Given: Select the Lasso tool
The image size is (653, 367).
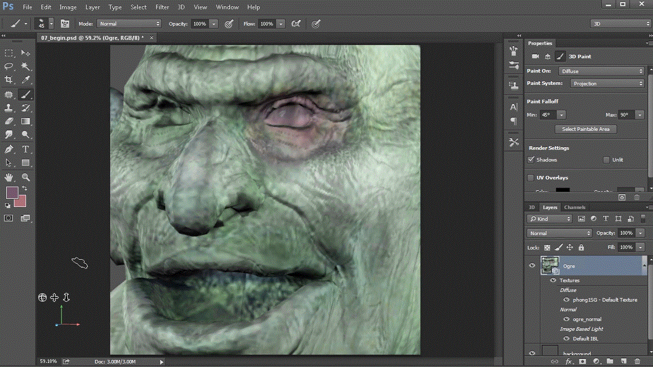Looking at the screenshot, I should (x=9, y=66).
